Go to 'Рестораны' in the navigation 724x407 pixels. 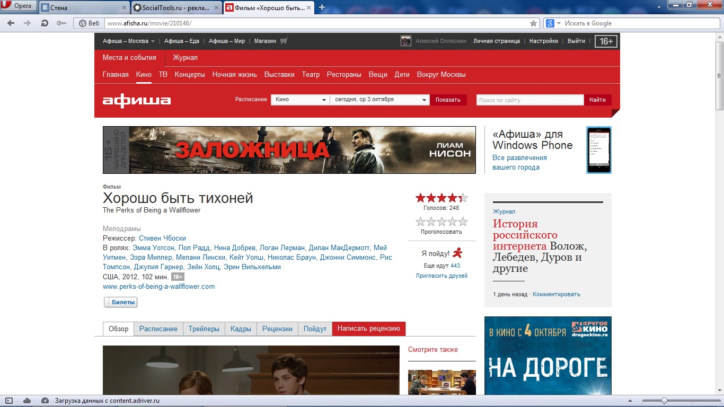[344, 75]
